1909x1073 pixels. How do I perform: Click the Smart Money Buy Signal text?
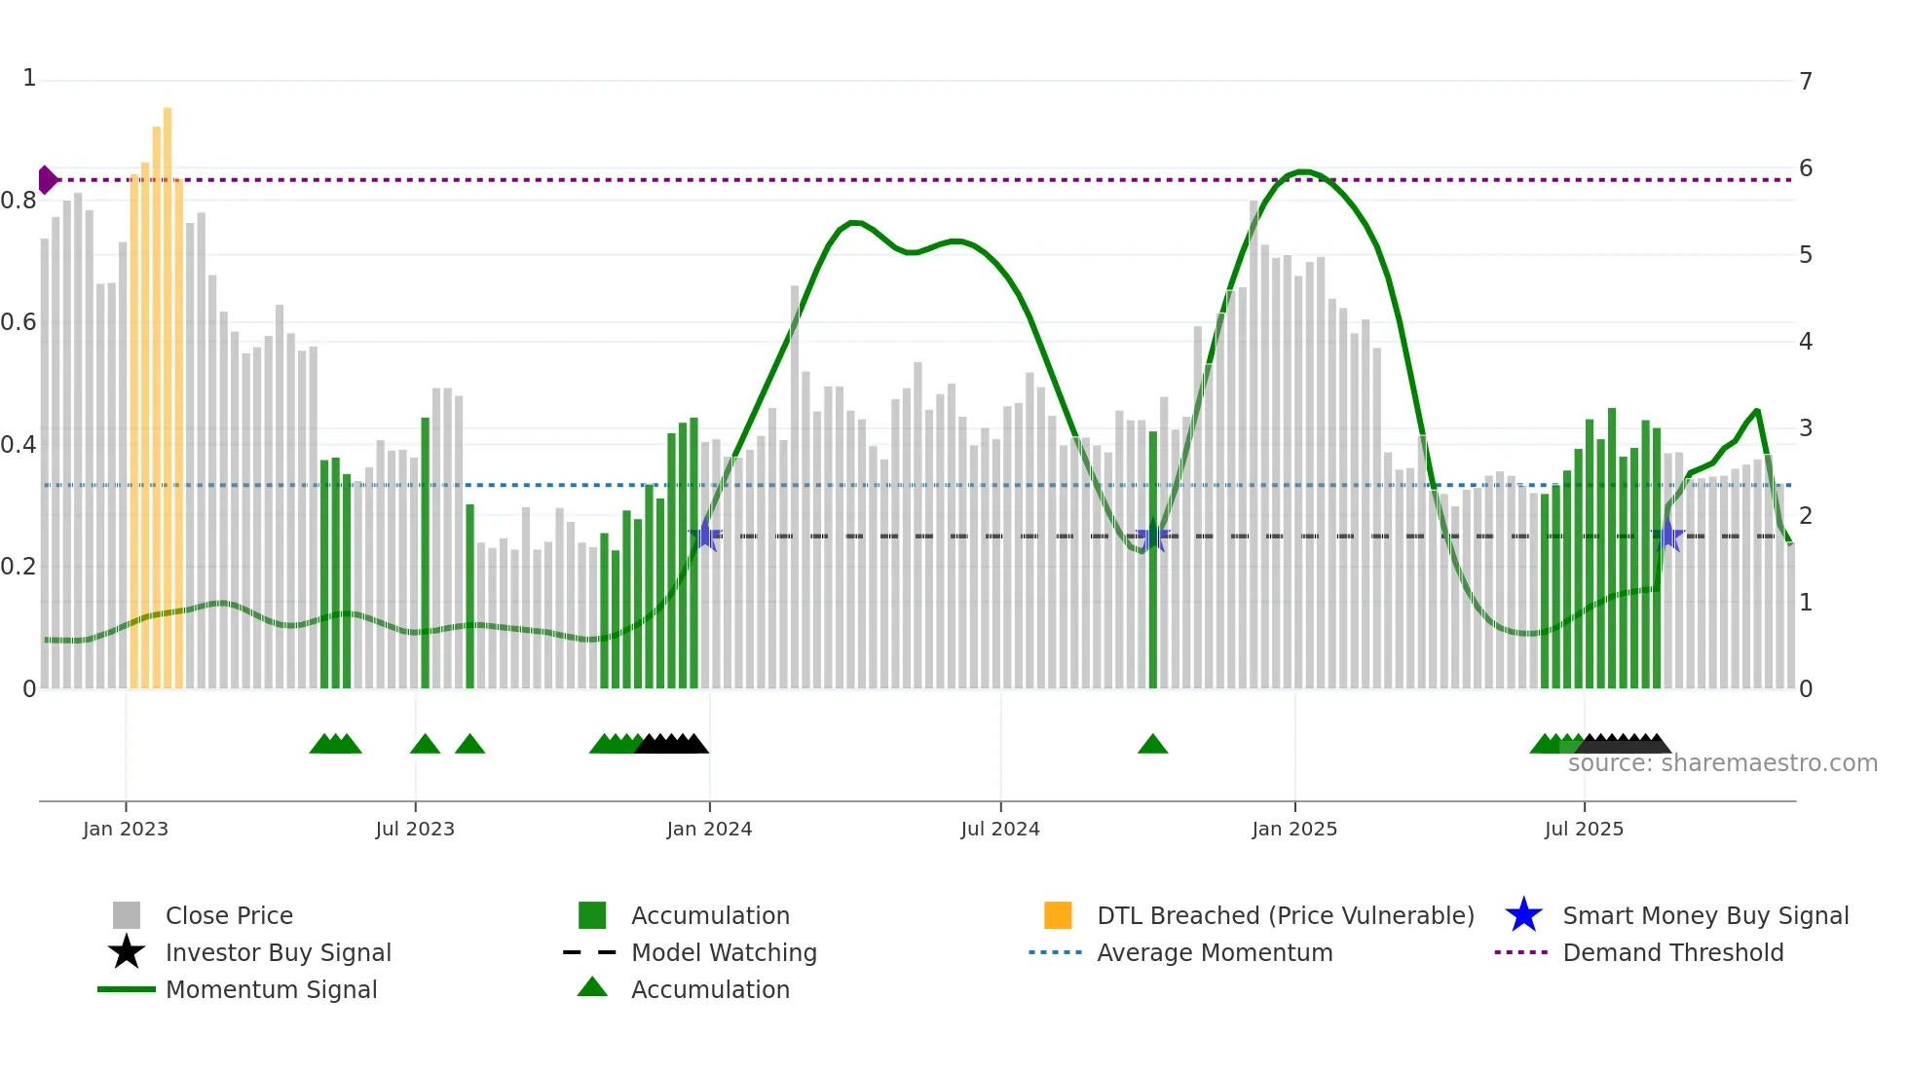click(1705, 915)
